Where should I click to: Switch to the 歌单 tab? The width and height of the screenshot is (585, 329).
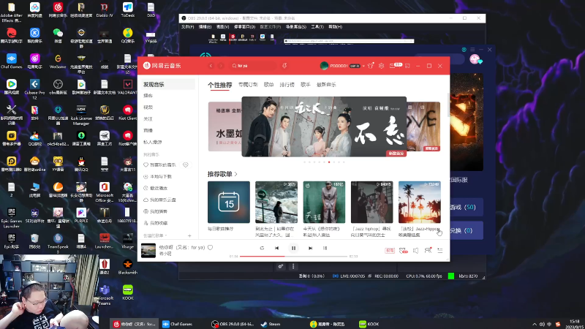(268, 85)
